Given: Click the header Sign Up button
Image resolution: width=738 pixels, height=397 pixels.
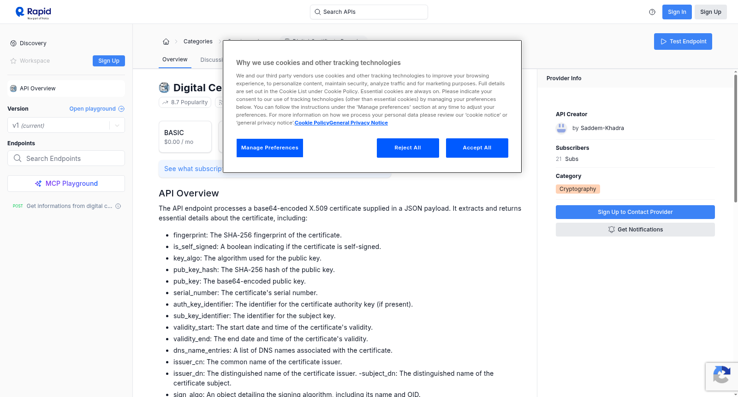Looking at the screenshot, I should click(710, 12).
